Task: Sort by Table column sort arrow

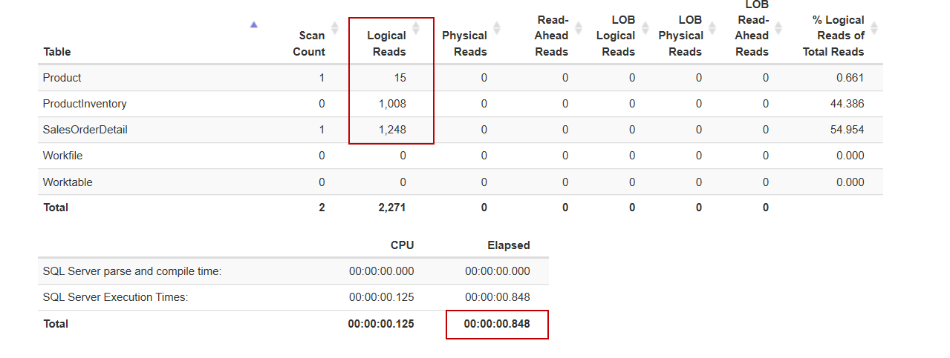Action: point(254,24)
